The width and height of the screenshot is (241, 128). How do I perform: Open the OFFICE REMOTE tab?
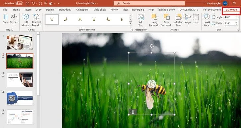click(189, 10)
